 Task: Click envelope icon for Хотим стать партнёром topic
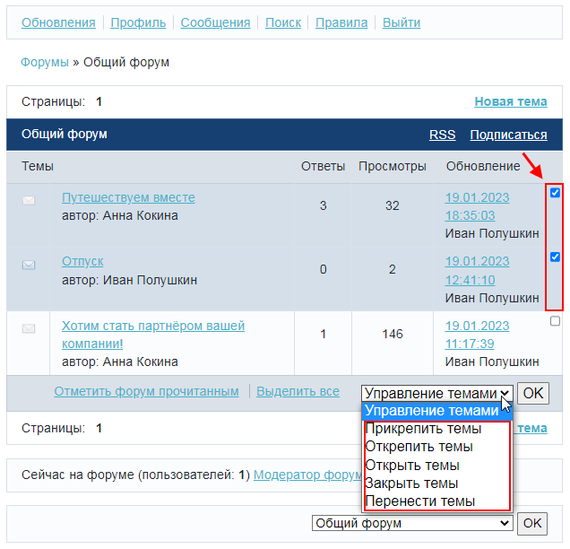(29, 329)
